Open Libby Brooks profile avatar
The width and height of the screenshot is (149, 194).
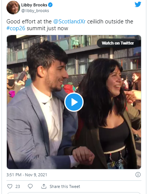point(13,8)
